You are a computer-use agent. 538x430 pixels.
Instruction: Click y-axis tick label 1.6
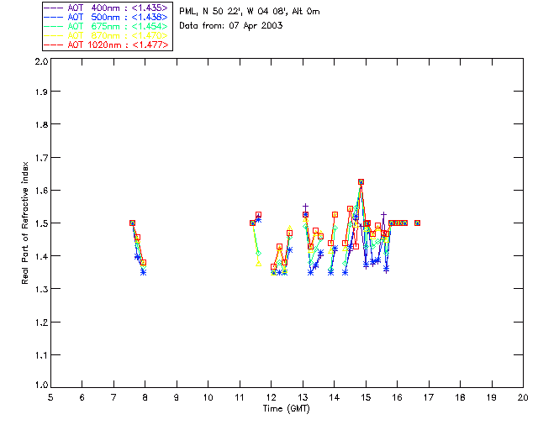[41, 191]
